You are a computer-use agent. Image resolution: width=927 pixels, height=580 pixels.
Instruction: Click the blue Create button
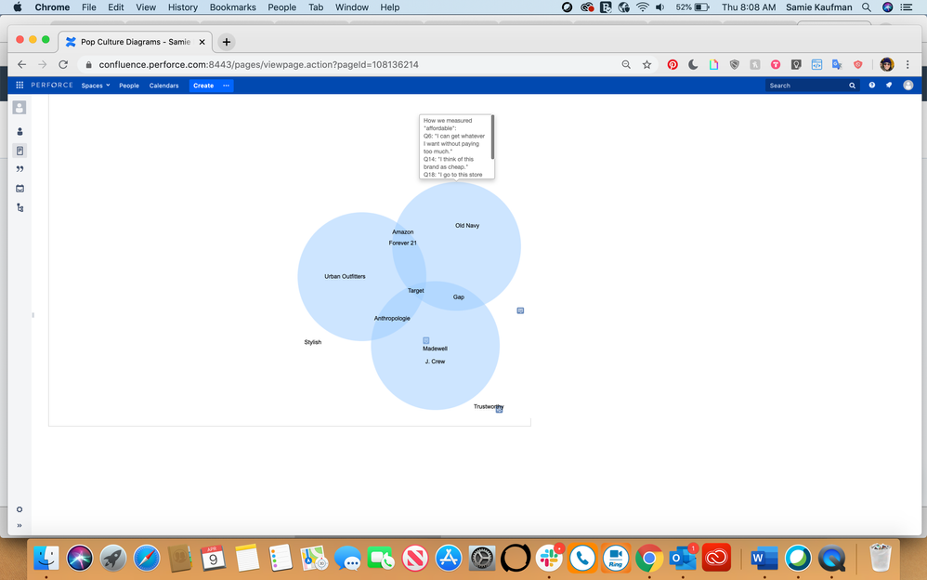click(203, 86)
